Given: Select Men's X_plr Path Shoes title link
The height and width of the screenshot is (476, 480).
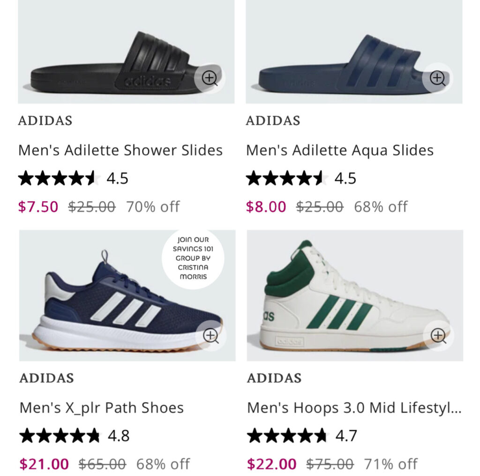Looking at the screenshot, I should [101, 408].
